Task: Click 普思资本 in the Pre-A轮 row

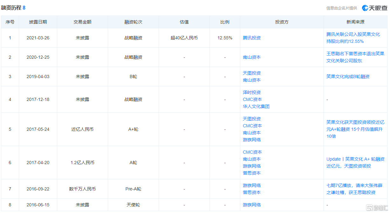Action: coord(251,192)
